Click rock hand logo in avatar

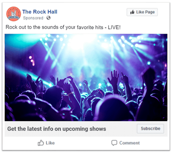[14, 13]
